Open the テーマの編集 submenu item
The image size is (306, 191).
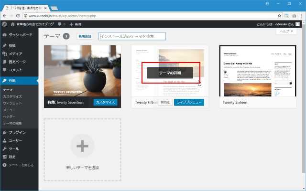click(x=12, y=123)
